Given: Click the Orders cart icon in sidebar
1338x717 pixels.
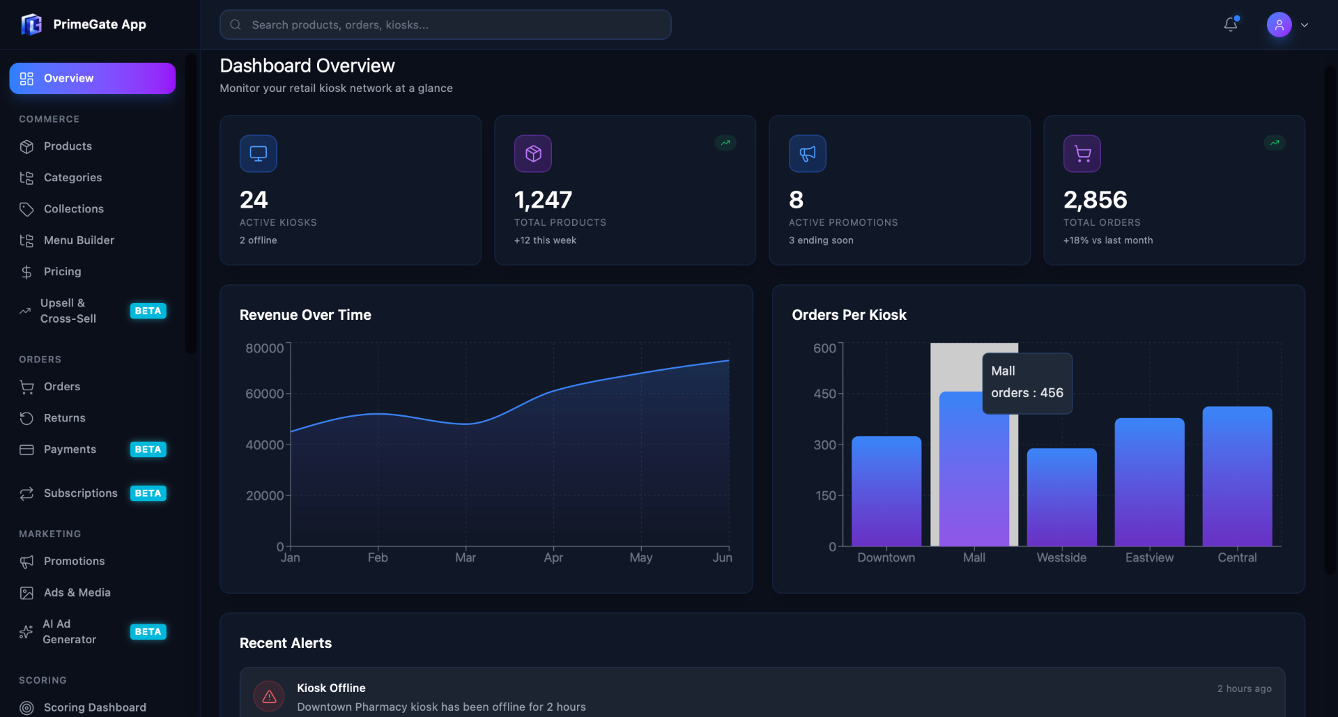Looking at the screenshot, I should (x=26, y=387).
